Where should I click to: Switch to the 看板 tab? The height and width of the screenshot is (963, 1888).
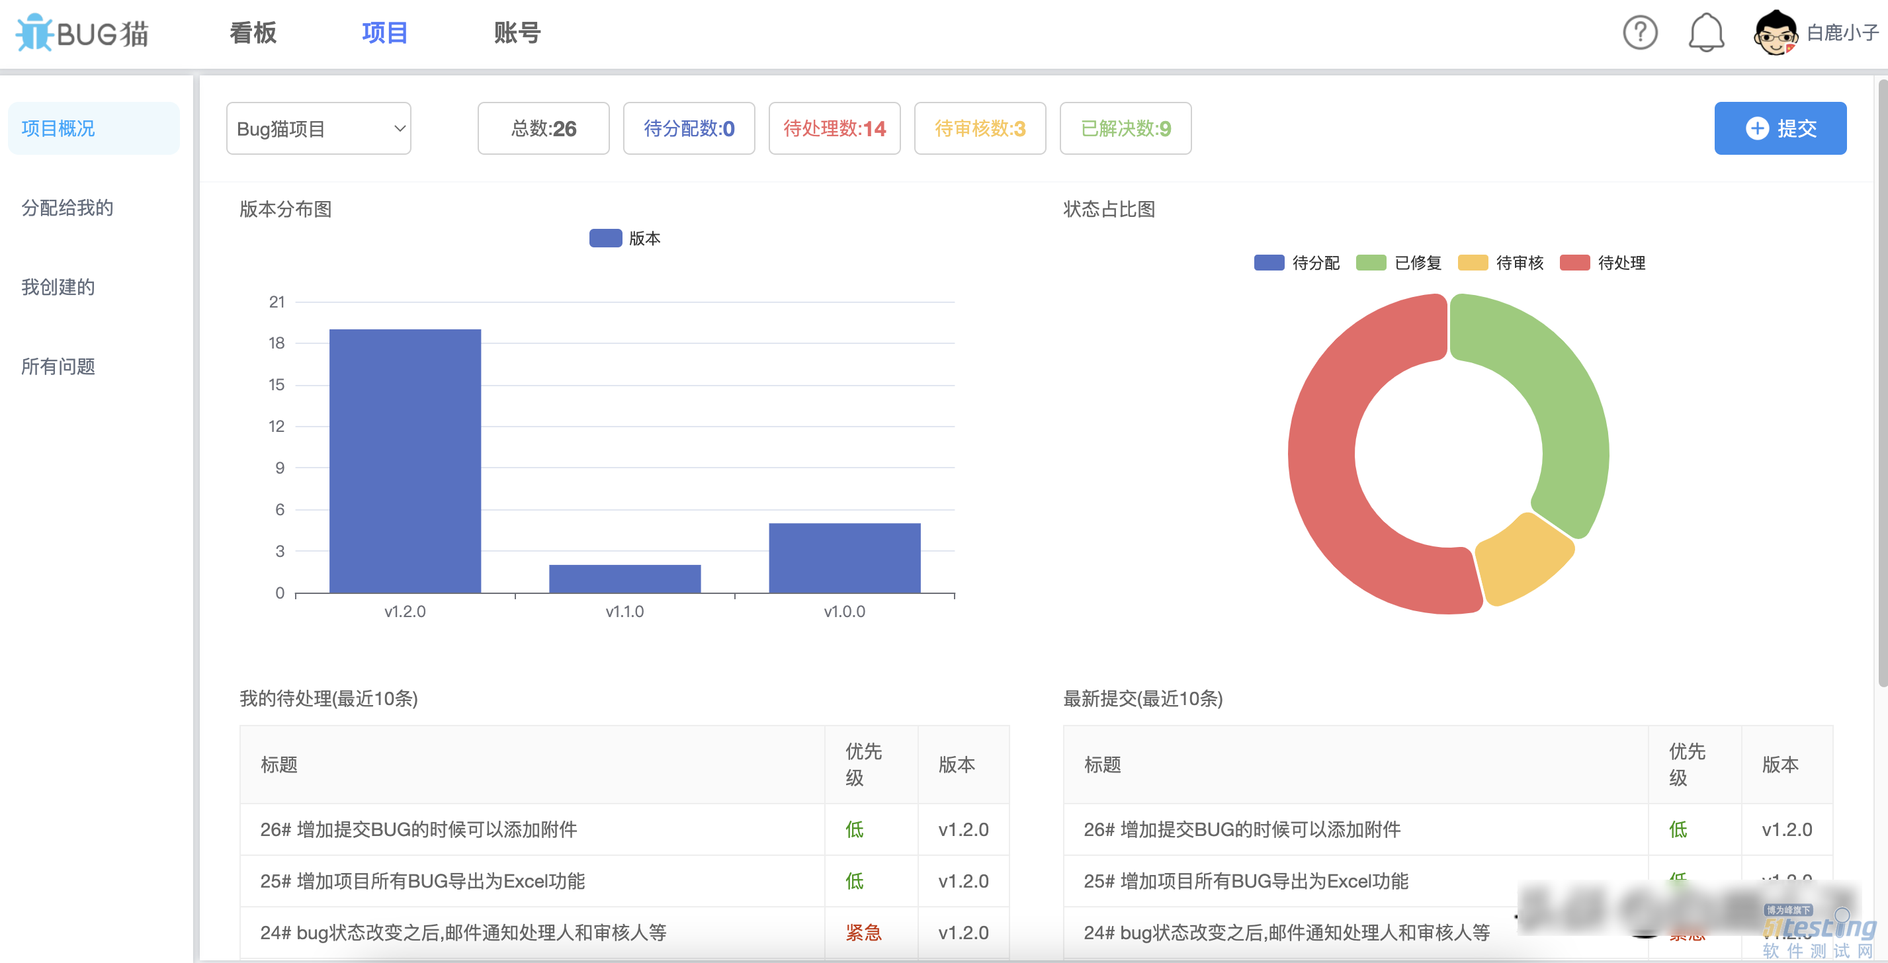(x=253, y=33)
